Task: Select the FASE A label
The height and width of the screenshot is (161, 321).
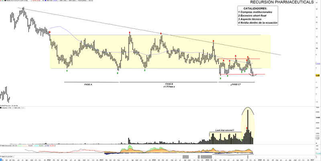Action: click(88, 85)
